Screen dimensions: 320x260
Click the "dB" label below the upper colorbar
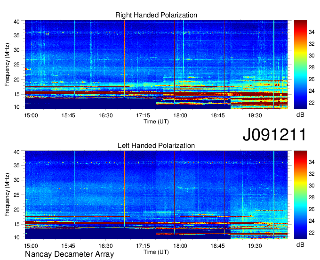point(300,115)
